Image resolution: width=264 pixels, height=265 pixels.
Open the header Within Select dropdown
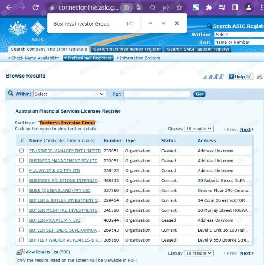tap(239, 35)
